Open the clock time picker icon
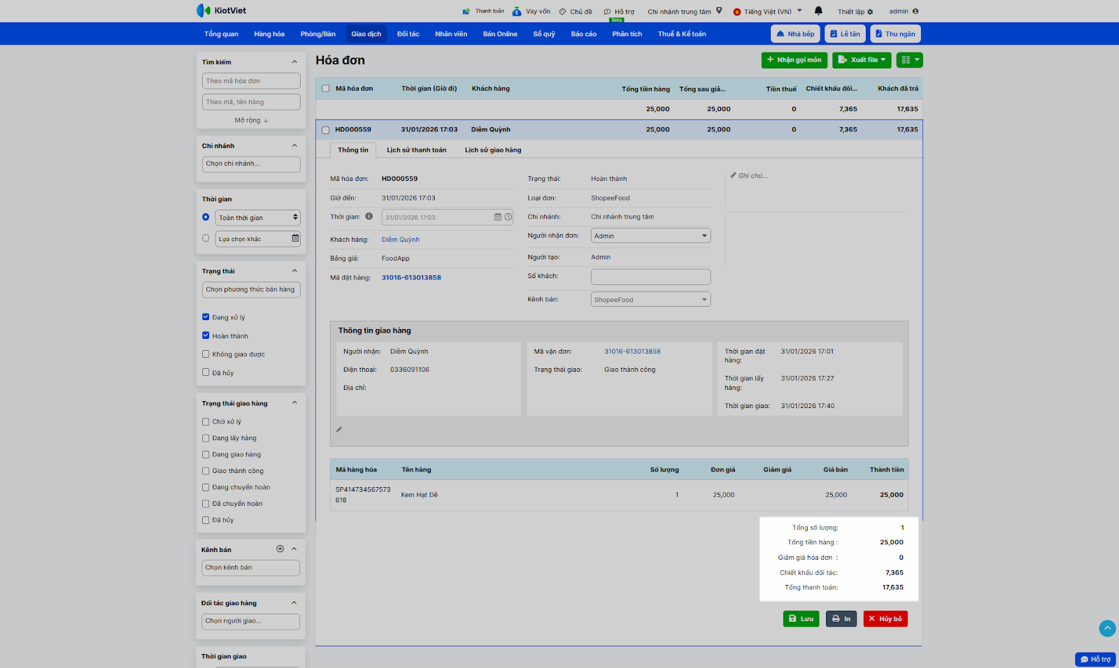This screenshot has height=668, width=1119. point(508,217)
